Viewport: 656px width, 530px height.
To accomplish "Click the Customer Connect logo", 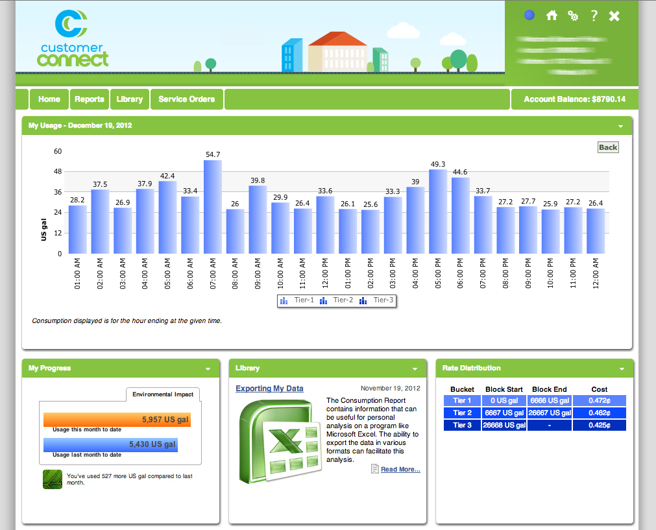I will click(73, 39).
